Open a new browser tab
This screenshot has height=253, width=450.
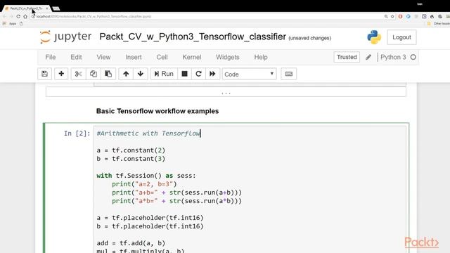point(56,8)
